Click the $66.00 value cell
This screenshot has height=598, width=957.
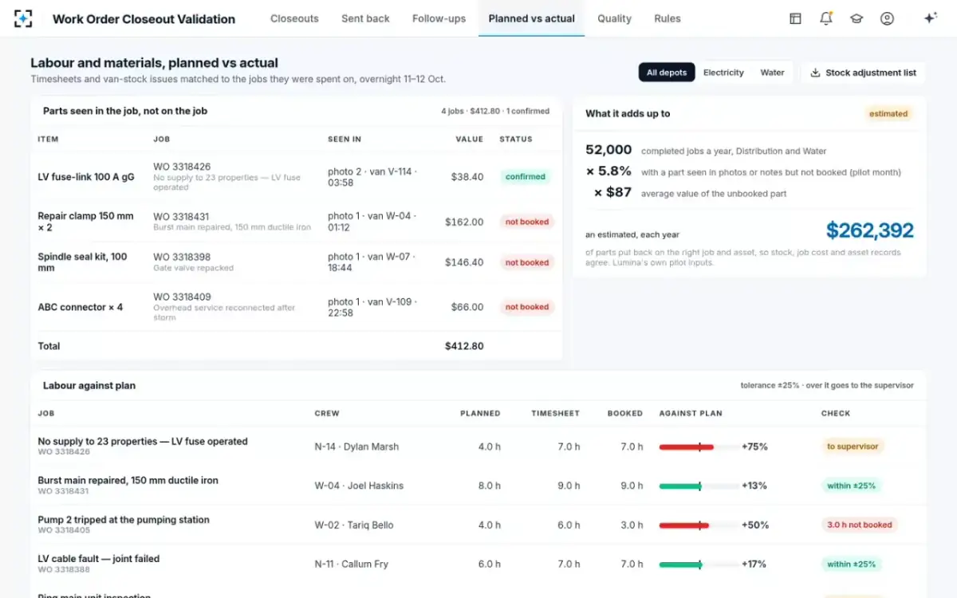[467, 307]
